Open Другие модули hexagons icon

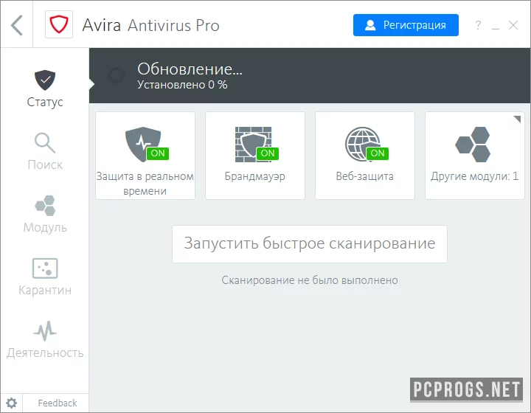tap(473, 145)
